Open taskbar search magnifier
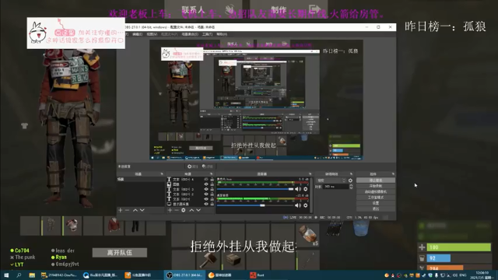498x280 pixels. 19,275
